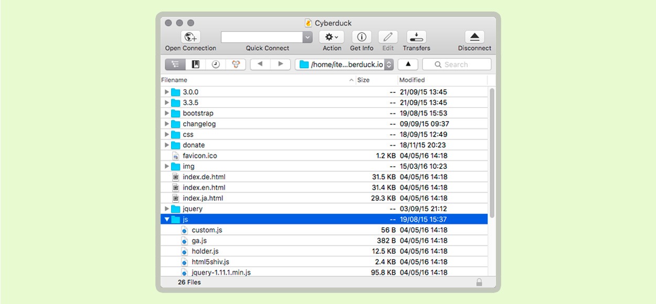
Task: Click the index.en.html file icon
Action: pyautogui.click(x=176, y=188)
